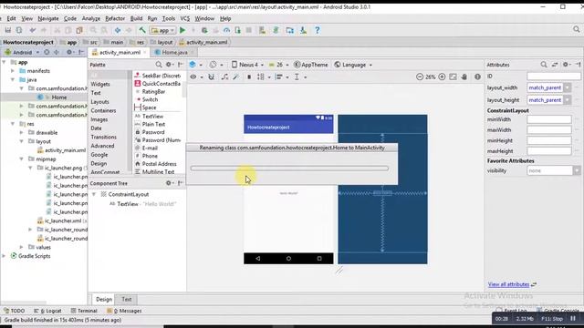Viewport: 584px width, 328px height.
Task: Toggle Autoconnect magnet icon
Action: [x=211, y=77]
